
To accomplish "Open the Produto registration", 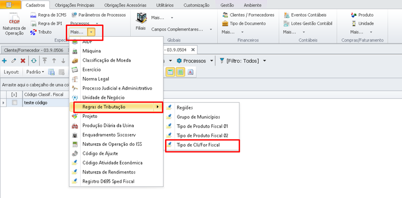I will (362, 15).
